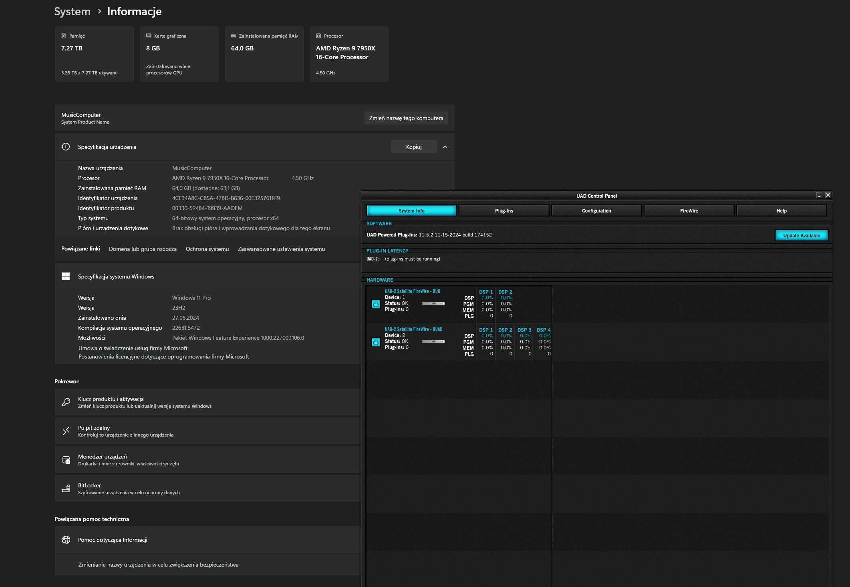Toggle power for UAD-2 Satellite FireWire DUO

[376, 304]
